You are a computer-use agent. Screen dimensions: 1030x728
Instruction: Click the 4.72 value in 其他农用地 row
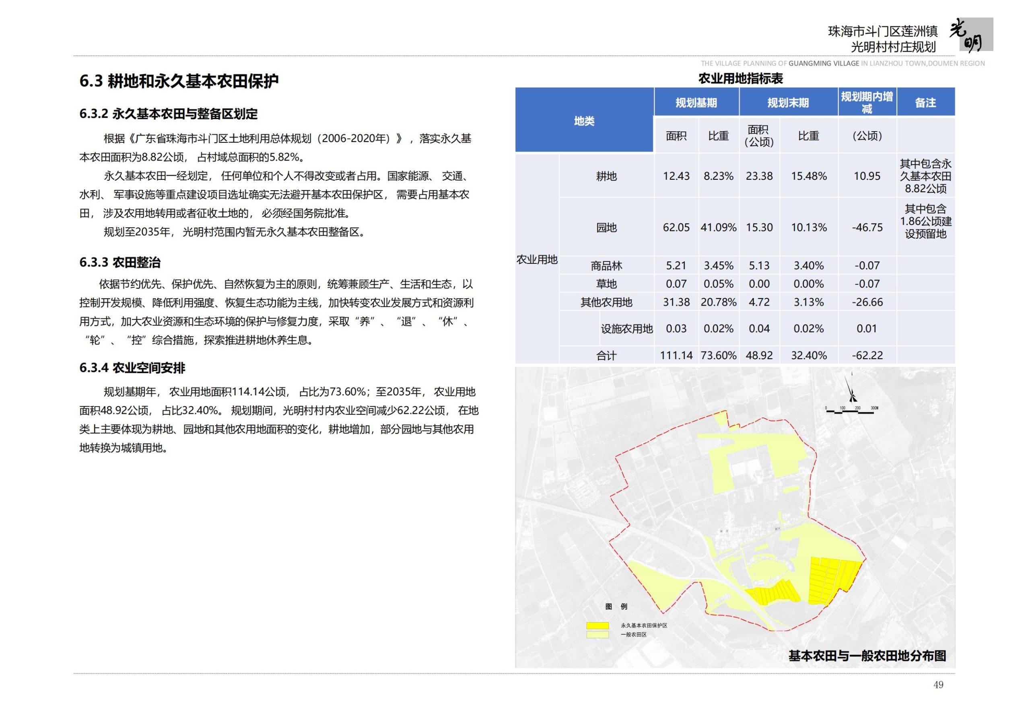click(x=759, y=302)
